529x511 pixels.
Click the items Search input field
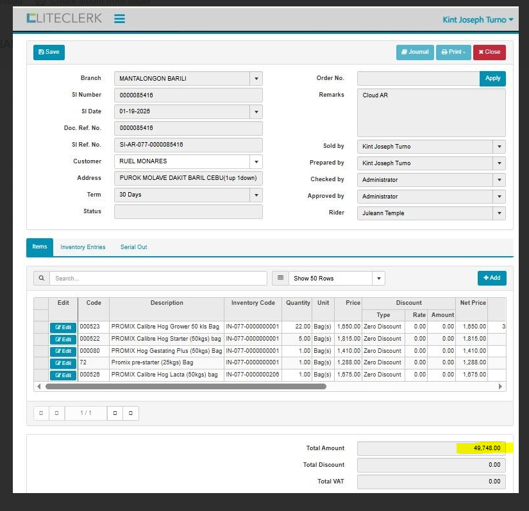158,279
